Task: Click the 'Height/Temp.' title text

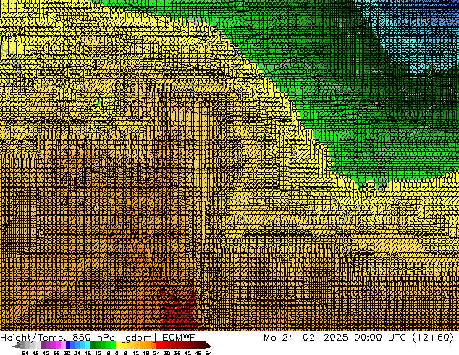Action: tap(33, 337)
